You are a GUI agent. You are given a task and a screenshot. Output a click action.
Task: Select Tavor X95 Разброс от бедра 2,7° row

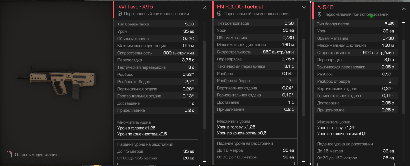[x=156, y=82]
